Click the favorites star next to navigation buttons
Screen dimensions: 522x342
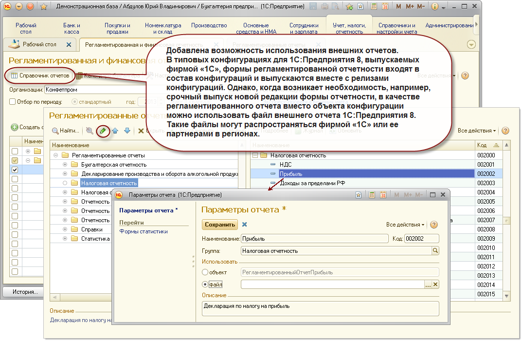tap(43, 6)
